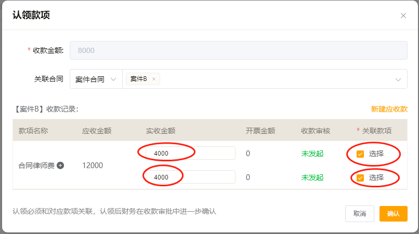Viewport: 419px width, 234px height.
Task: Untick the second row's 选择 checkbox
Action: click(360, 178)
